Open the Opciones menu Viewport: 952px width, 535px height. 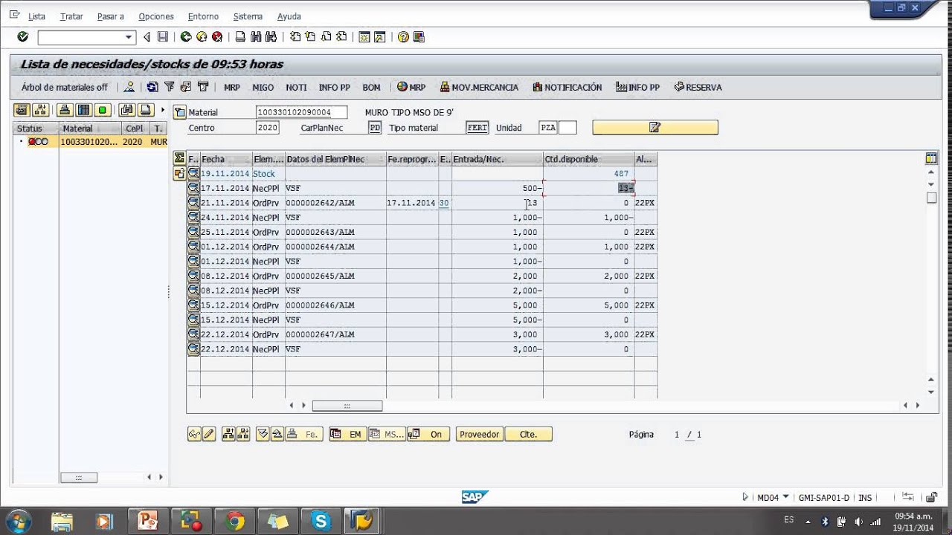click(156, 16)
